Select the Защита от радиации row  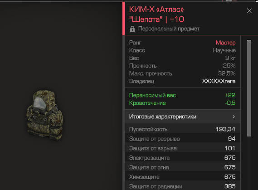pos(182,186)
